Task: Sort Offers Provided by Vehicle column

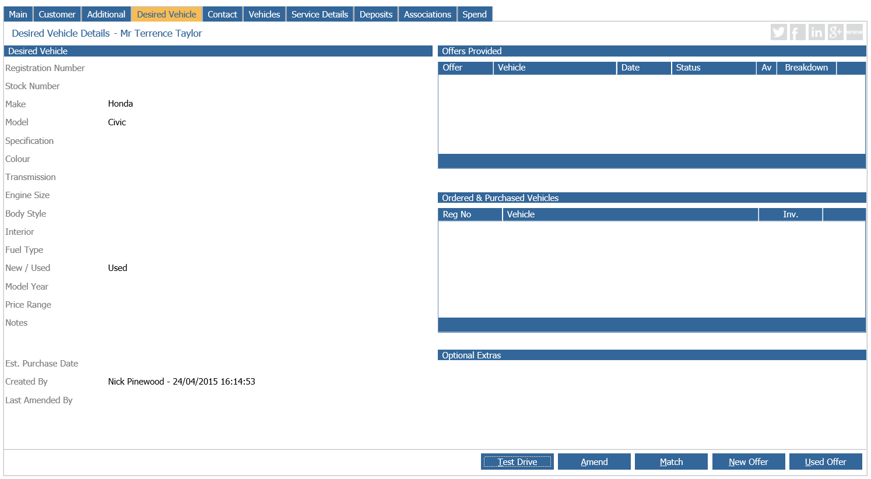Action: (554, 68)
